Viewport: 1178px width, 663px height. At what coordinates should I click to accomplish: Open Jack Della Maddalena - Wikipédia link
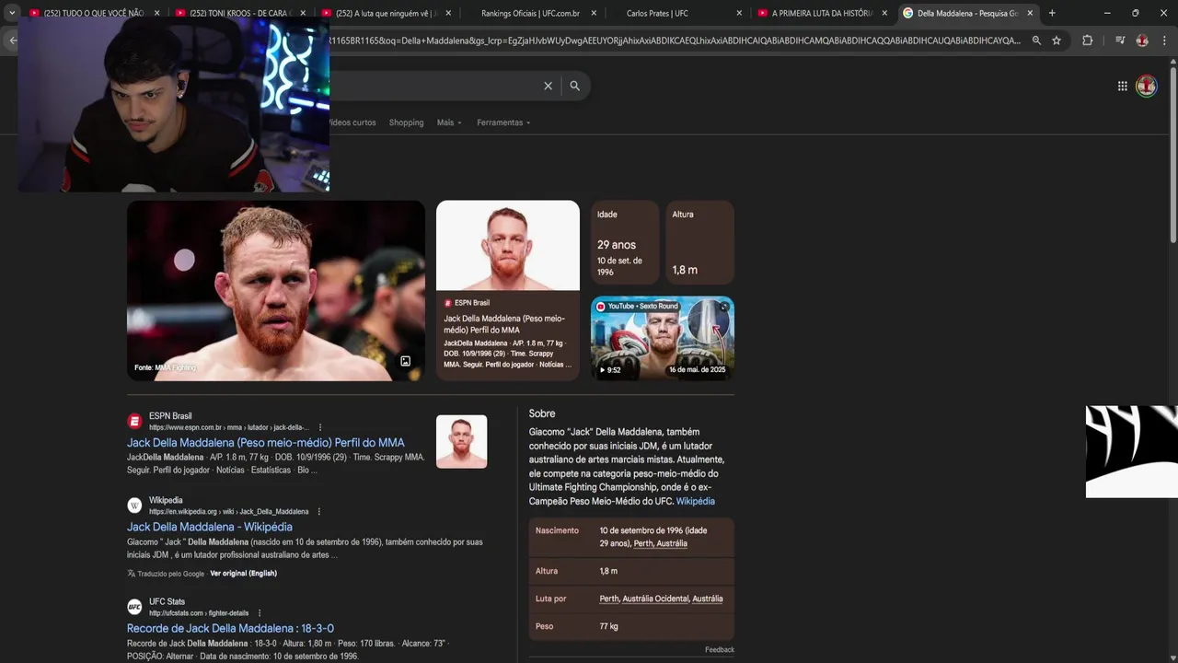pyautogui.click(x=210, y=527)
